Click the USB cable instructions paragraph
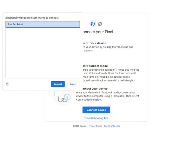The image size is (195, 146). (x=107, y=96)
